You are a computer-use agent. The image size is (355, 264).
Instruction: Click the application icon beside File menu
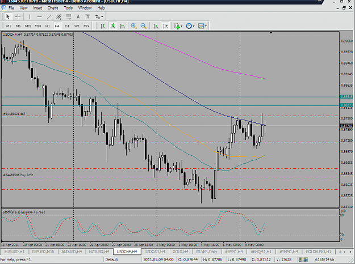[3, 8]
